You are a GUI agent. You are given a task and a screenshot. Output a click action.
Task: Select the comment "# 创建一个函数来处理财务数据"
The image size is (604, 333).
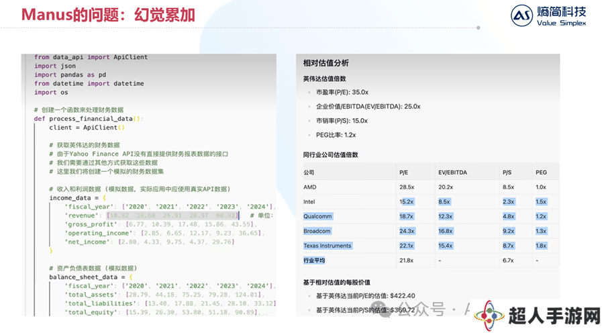coord(79,110)
